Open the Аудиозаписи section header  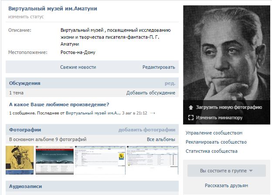tap(25, 186)
